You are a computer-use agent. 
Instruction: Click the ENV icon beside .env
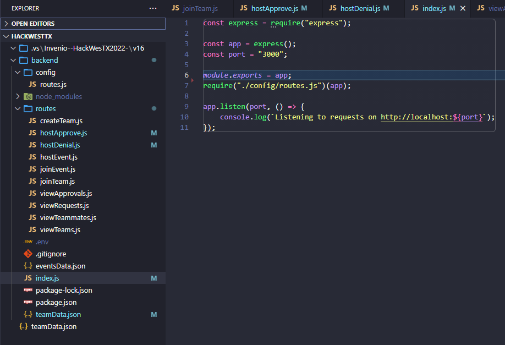(28, 242)
